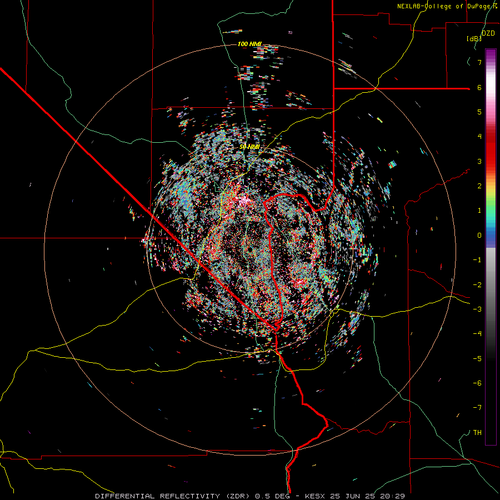Select the 2 dB scale value

pyautogui.click(x=479, y=186)
